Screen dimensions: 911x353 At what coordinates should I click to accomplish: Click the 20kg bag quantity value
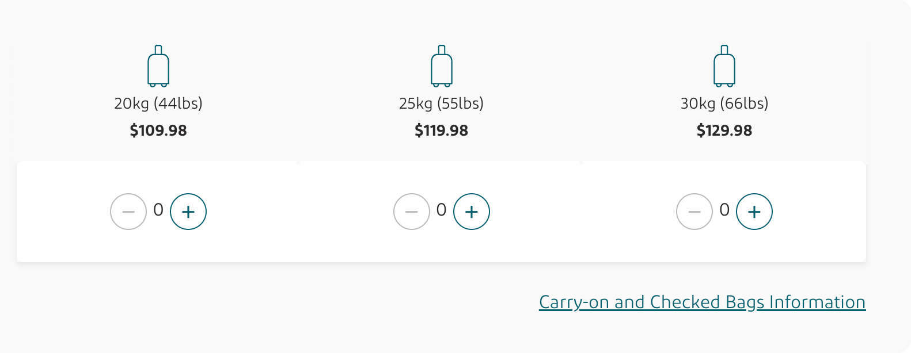click(x=158, y=210)
